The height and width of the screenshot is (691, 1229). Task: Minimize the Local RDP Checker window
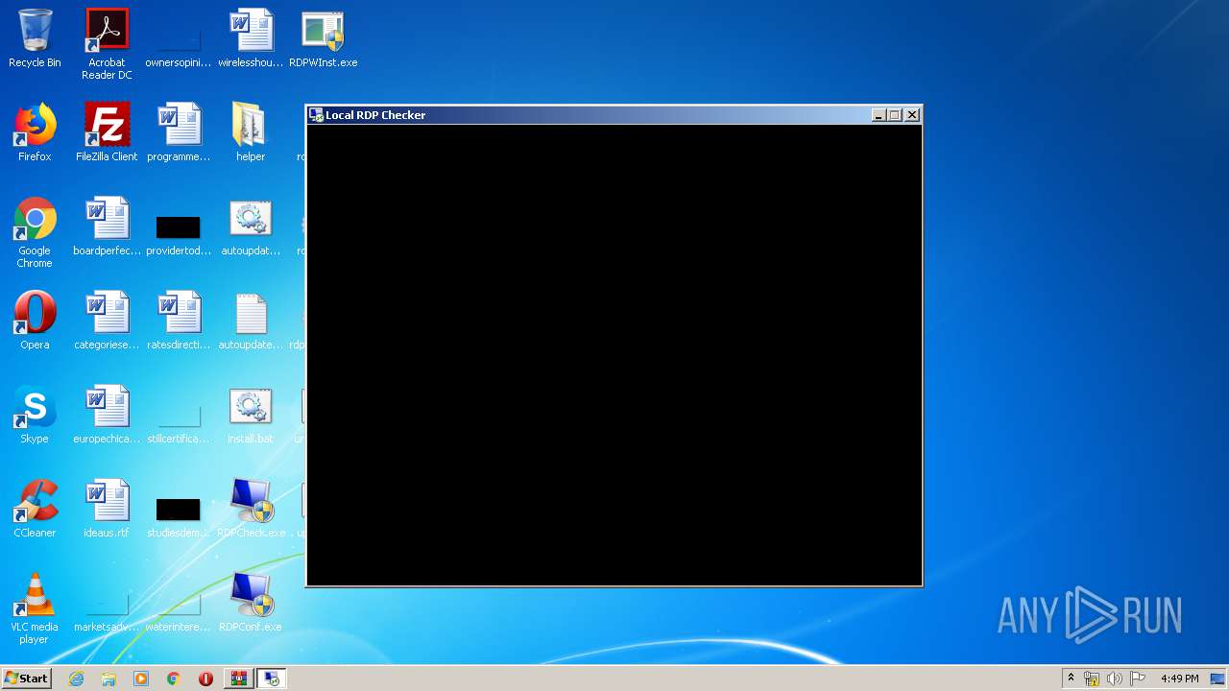tap(879, 115)
